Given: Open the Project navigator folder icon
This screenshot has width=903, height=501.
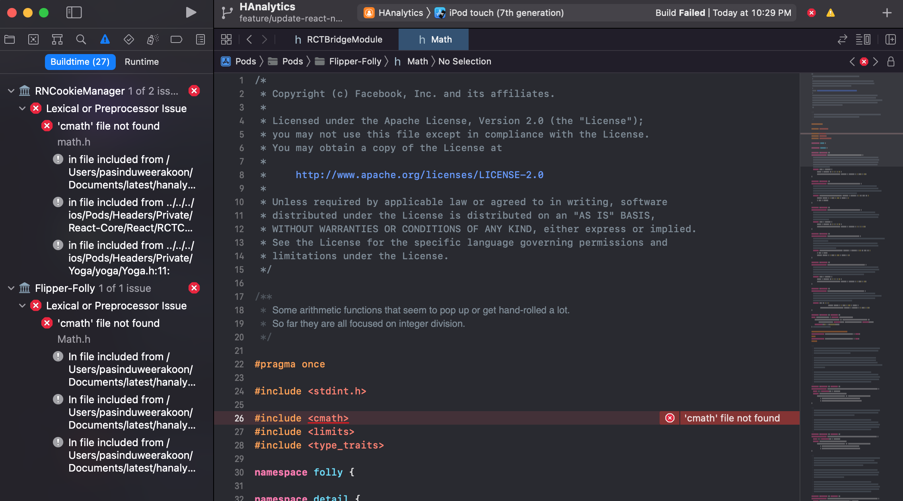Looking at the screenshot, I should click(x=10, y=39).
